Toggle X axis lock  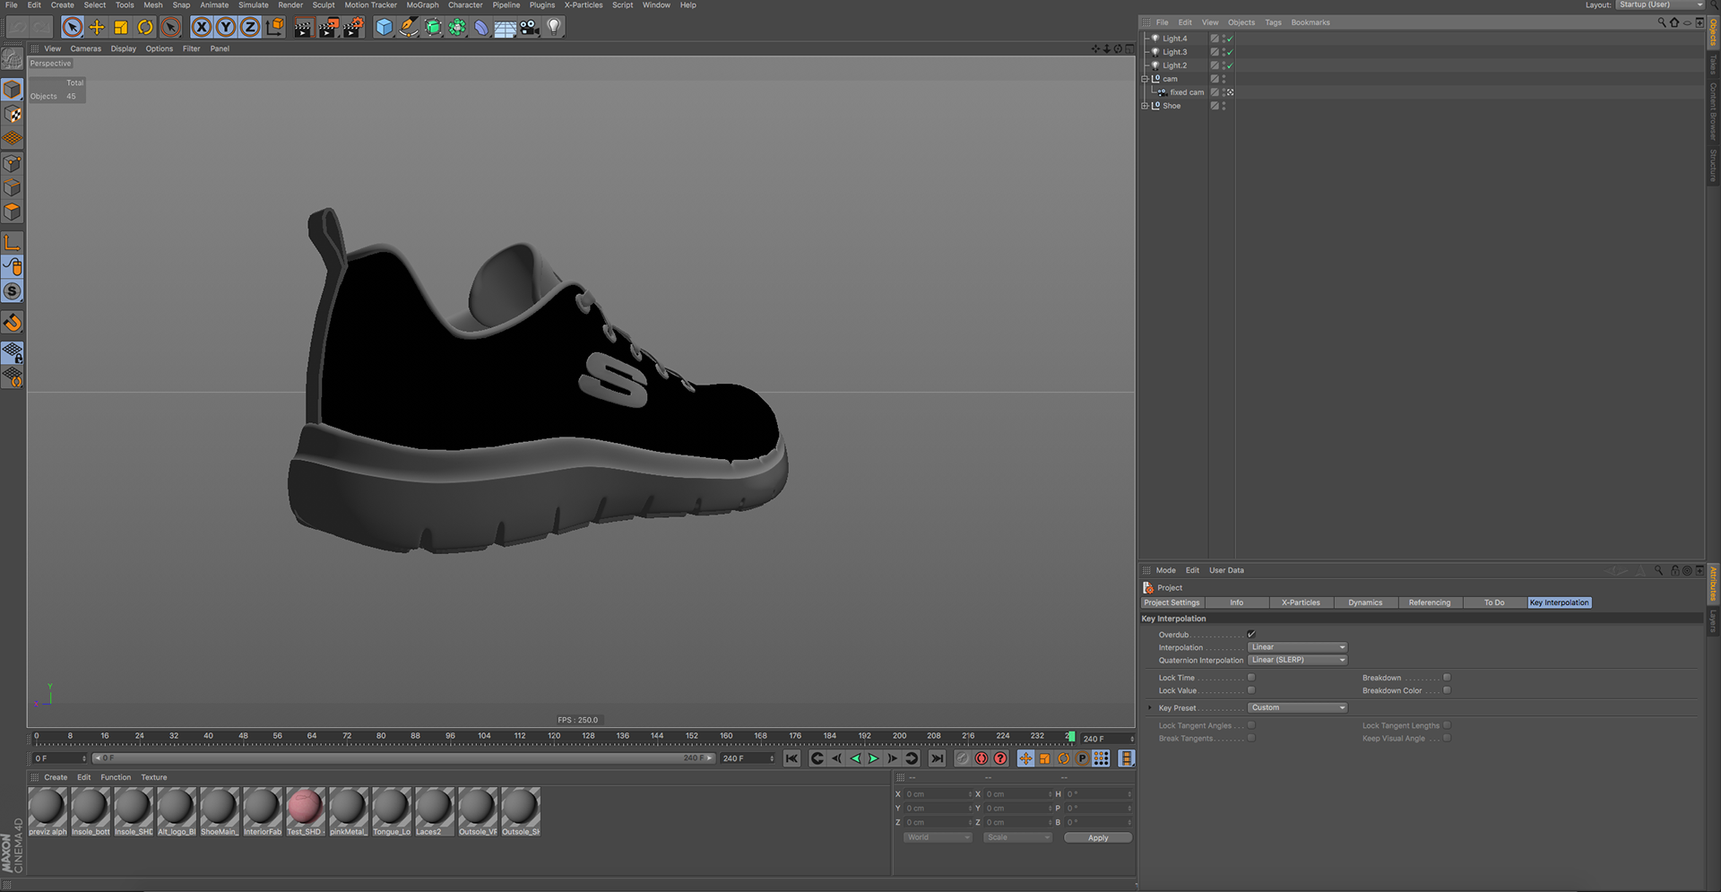coord(202,27)
